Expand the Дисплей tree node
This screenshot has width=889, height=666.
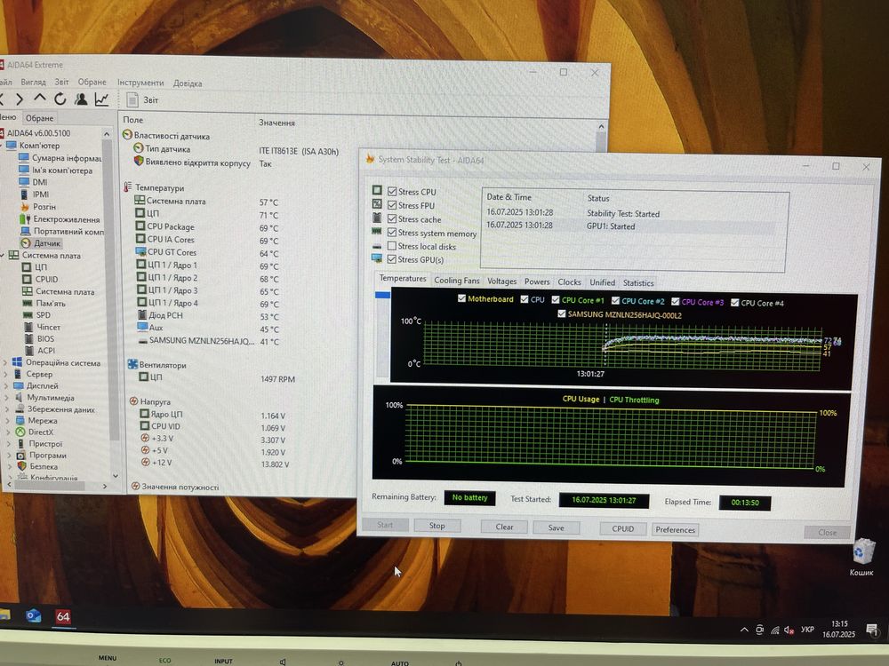pos(5,385)
